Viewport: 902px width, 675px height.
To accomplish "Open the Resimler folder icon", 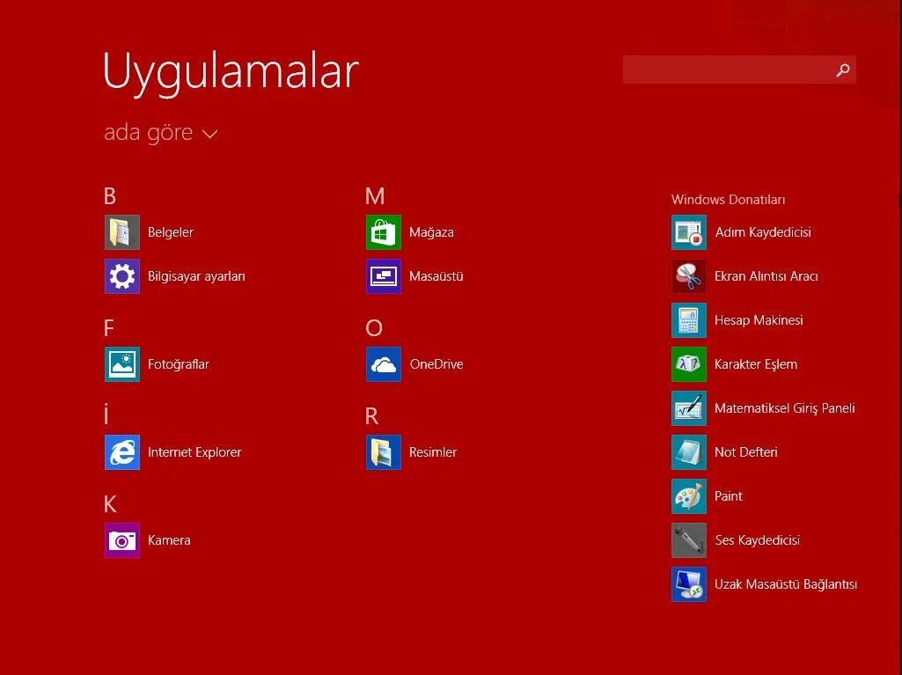I will point(384,452).
